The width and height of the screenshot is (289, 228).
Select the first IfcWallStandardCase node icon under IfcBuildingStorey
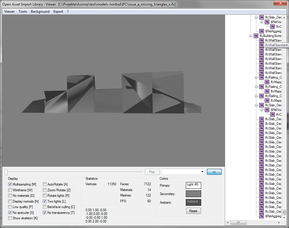pyautogui.click(x=262, y=40)
